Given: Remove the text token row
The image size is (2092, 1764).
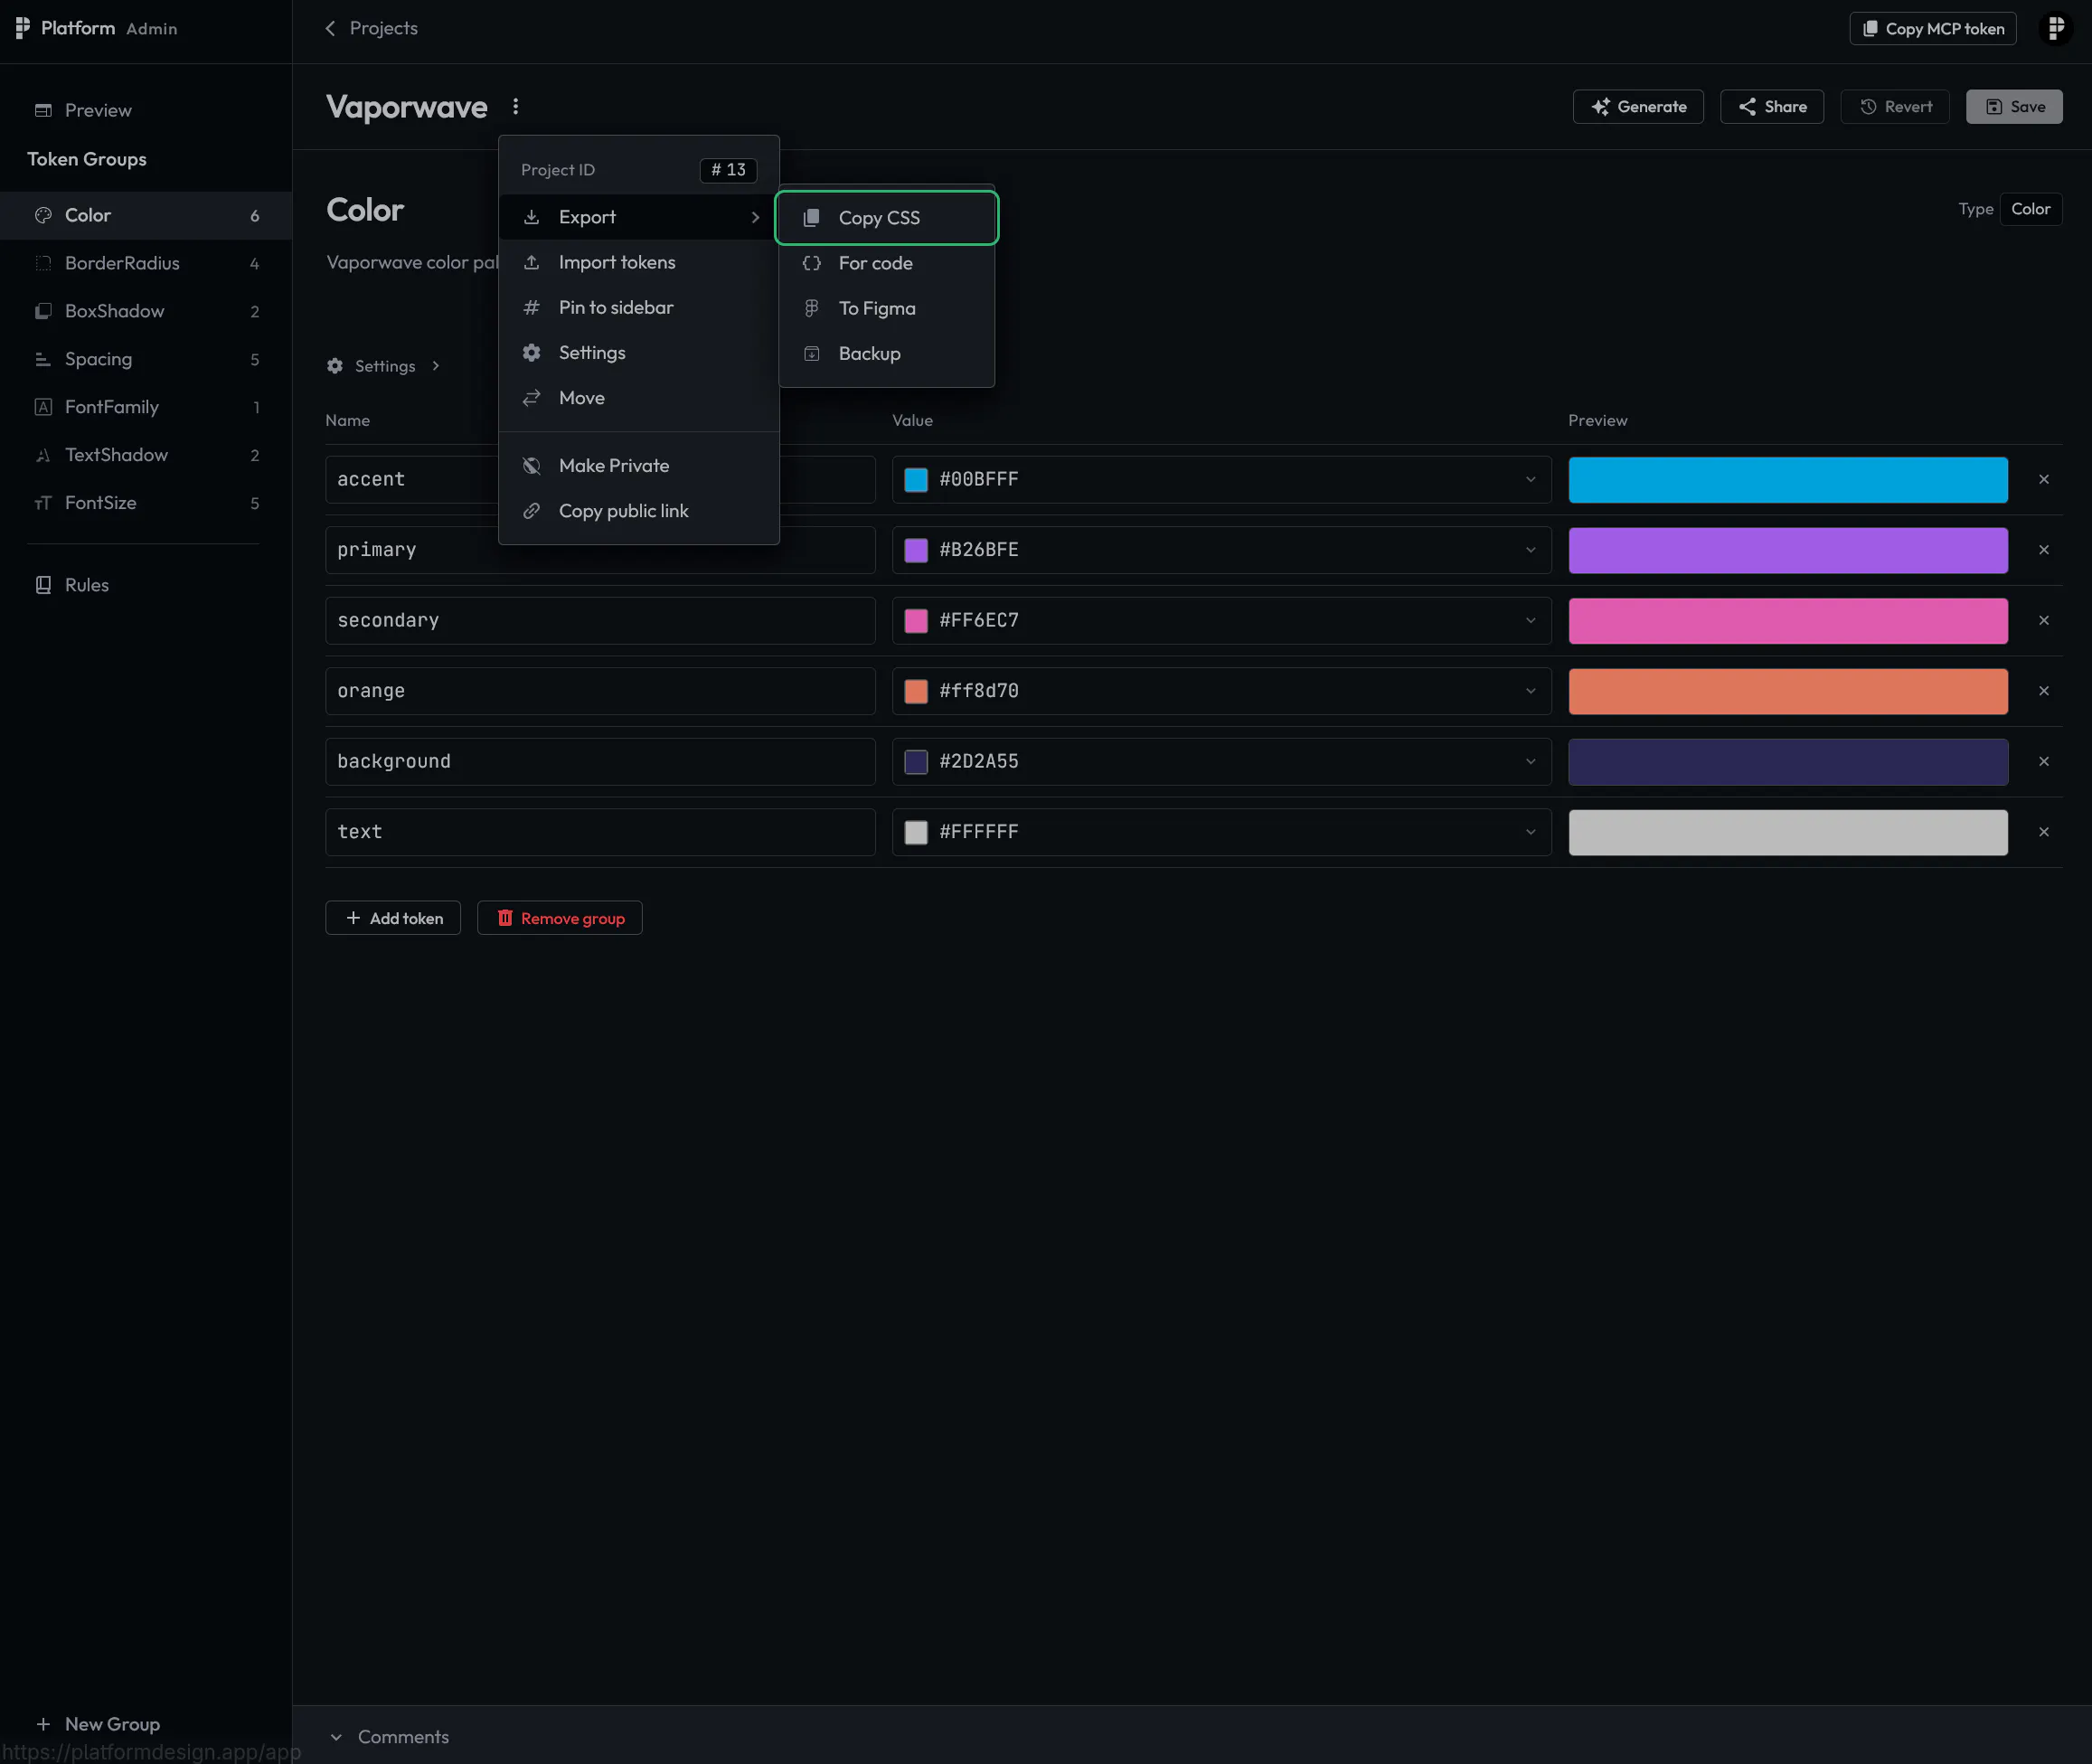Looking at the screenshot, I should pos(2043,832).
